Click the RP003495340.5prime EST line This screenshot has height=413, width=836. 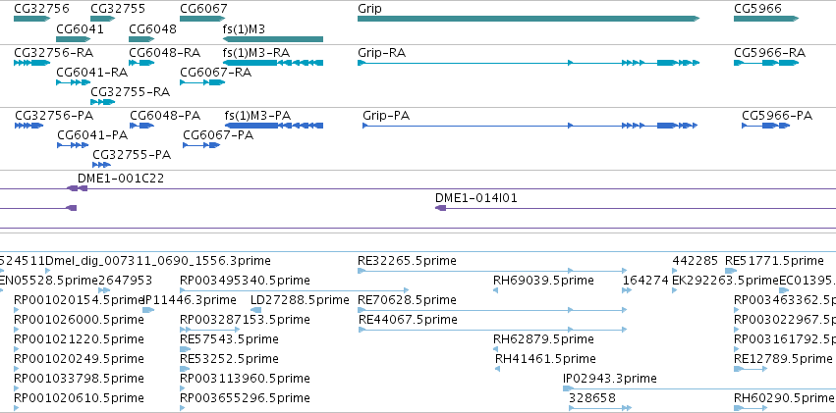click(295, 290)
